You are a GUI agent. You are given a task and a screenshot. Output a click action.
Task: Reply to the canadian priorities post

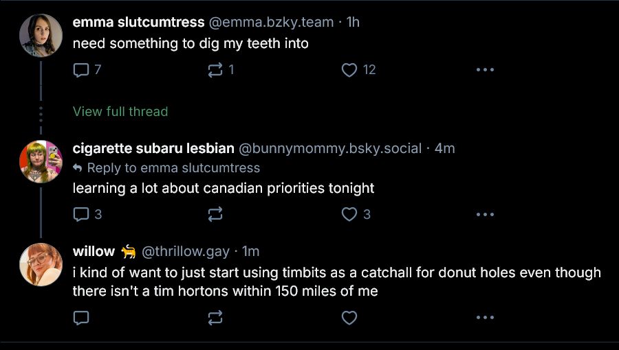tap(87, 214)
